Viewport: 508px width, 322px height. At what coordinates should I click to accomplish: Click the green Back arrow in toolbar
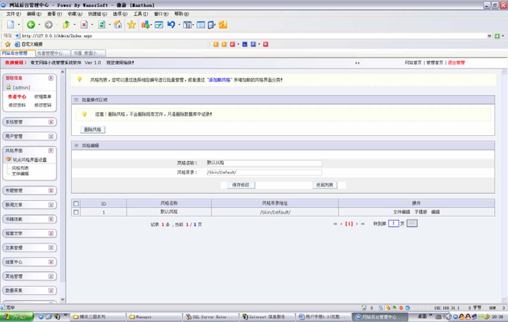[31, 24]
